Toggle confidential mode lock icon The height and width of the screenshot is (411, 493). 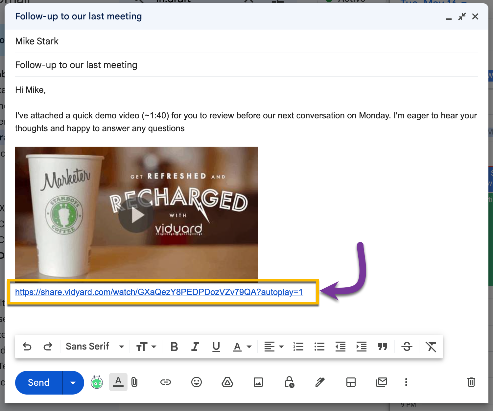[x=289, y=382]
